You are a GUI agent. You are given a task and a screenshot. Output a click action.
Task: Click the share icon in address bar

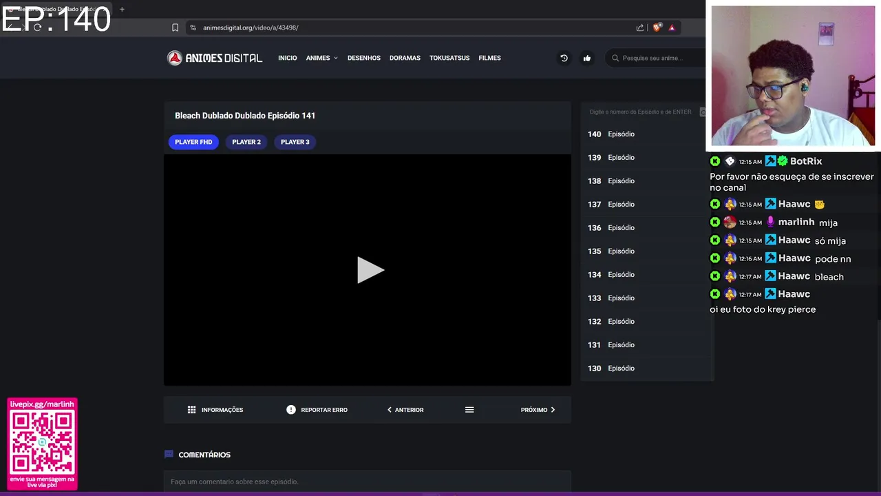click(x=640, y=28)
